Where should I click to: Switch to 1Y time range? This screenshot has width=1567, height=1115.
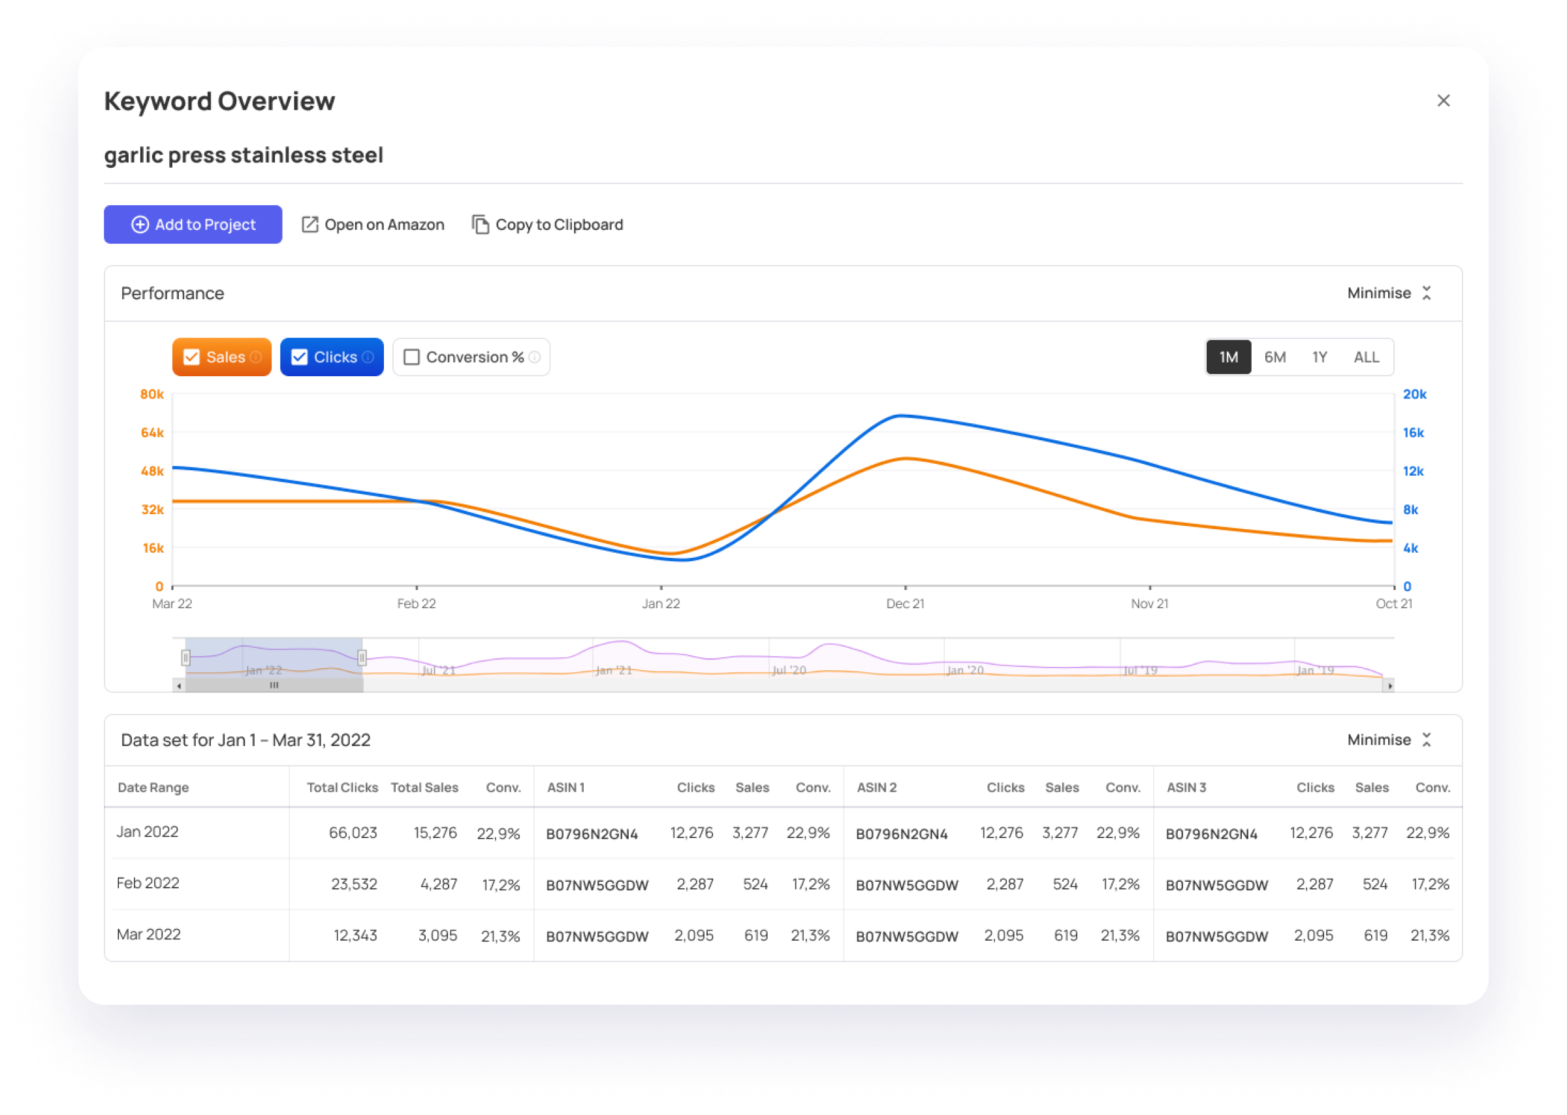1320,357
